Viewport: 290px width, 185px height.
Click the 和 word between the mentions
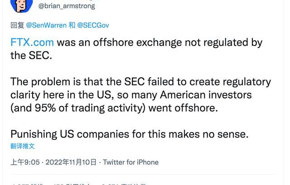tap(72, 25)
